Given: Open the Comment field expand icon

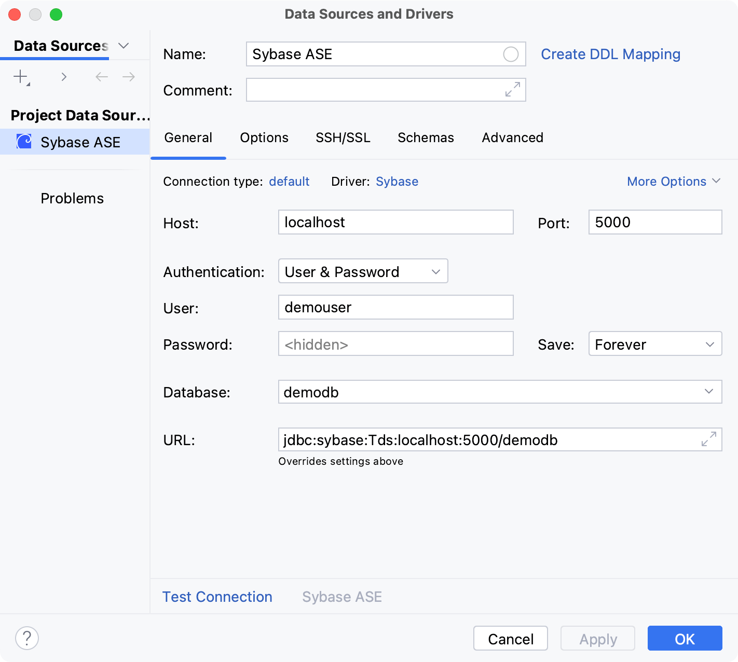Looking at the screenshot, I should (512, 90).
